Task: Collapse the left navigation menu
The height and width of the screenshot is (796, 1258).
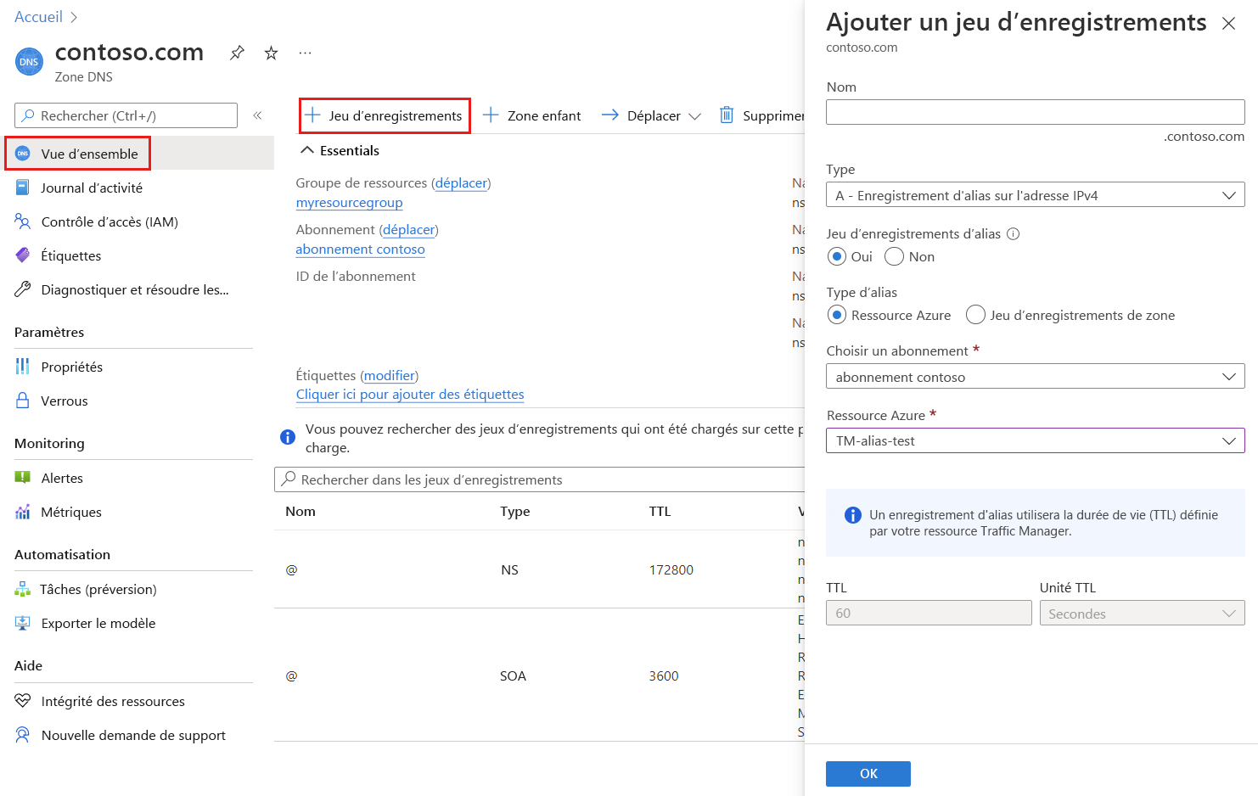Action: [257, 115]
